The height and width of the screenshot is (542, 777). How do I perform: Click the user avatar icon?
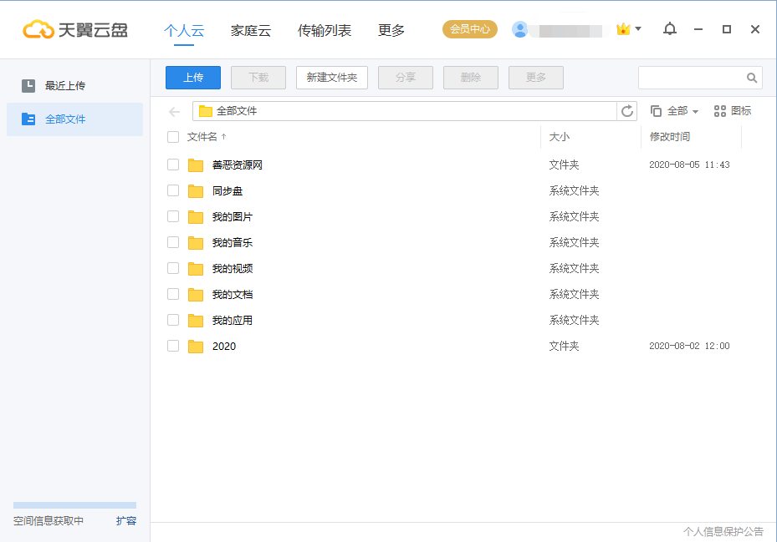pyautogui.click(x=520, y=30)
